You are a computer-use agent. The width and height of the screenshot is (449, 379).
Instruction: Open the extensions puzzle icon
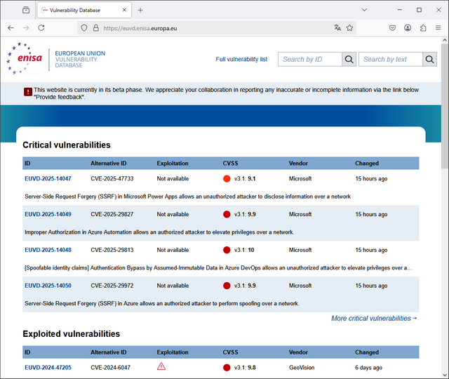(x=423, y=28)
